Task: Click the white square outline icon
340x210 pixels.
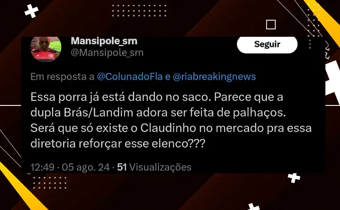Action: pos(271,24)
